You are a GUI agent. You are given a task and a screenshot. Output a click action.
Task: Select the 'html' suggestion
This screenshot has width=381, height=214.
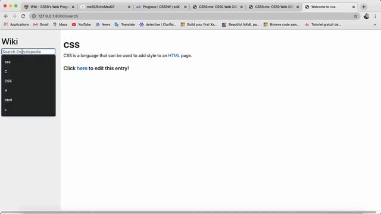coord(29,100)
